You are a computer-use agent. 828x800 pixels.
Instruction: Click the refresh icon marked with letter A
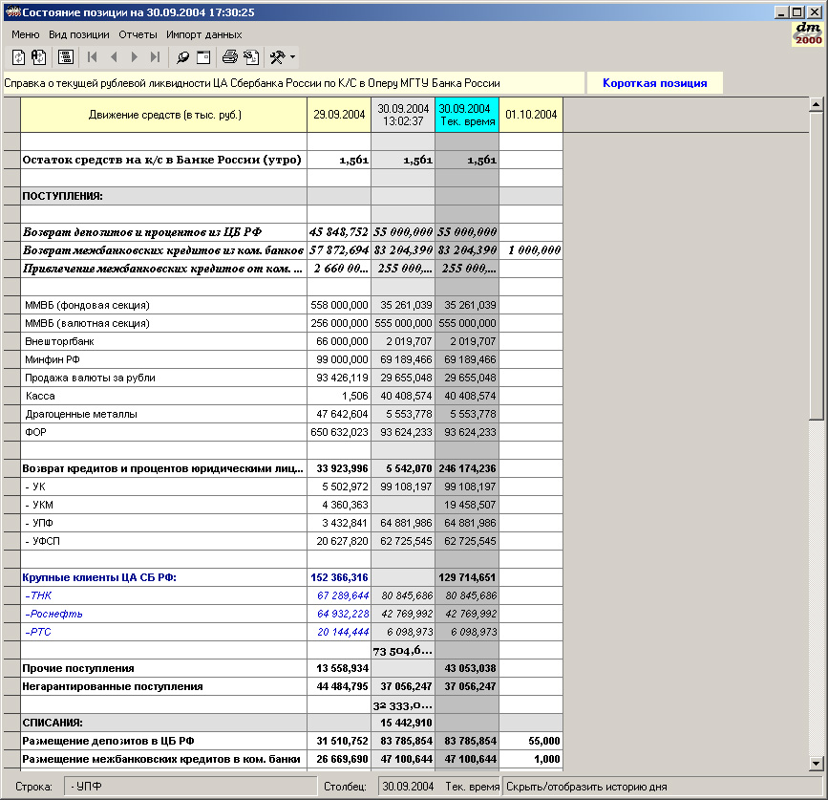(x=38, y=57)
